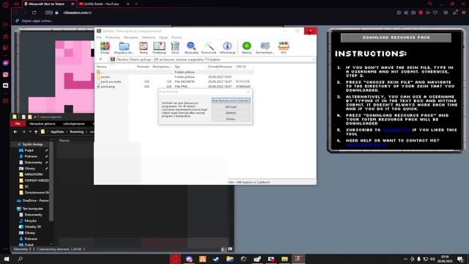Open the Narzędzia menu in WinRAR

pos(130,37)
